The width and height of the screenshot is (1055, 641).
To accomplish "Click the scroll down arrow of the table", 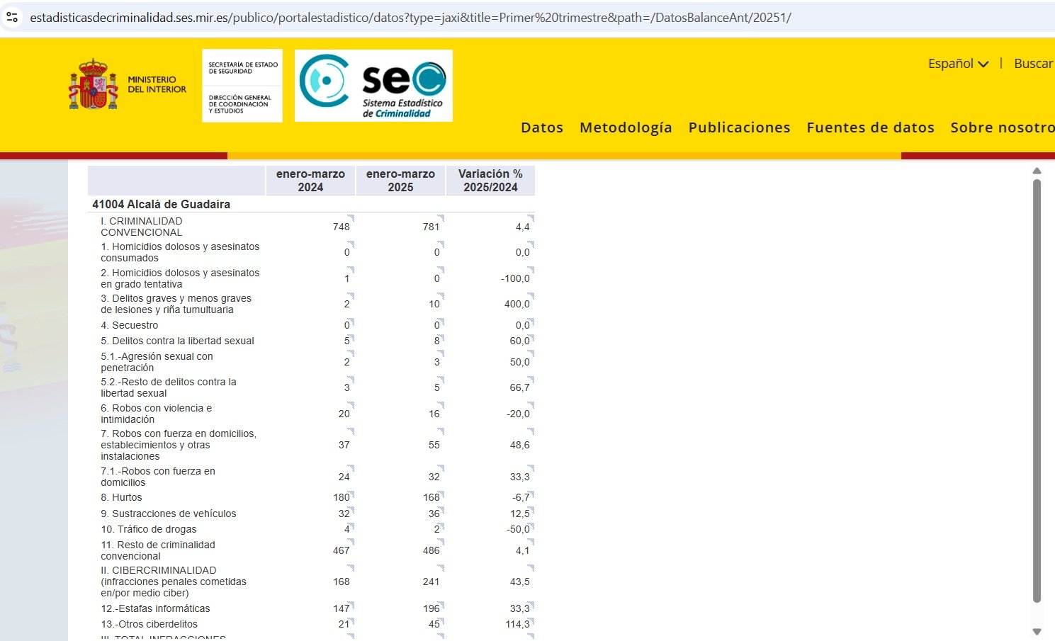I will [x=1037, y=631].
